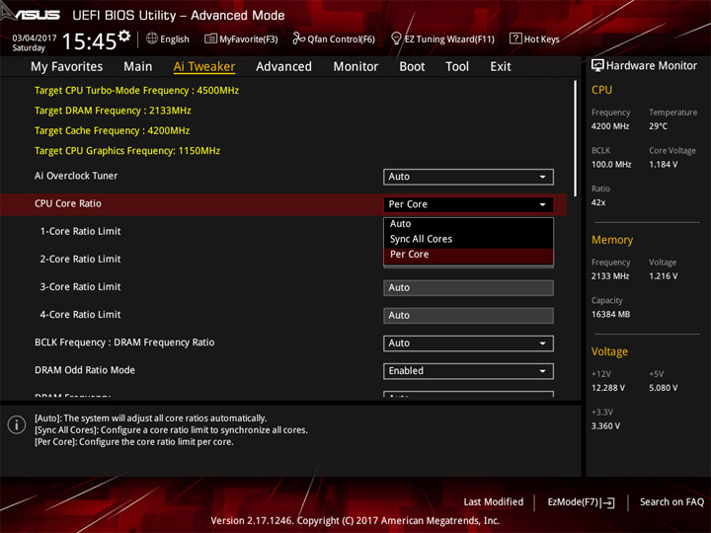Go to the Advanced tab
Image resolution: width=711 pixels, height=533 pixels.
point(283,67)
